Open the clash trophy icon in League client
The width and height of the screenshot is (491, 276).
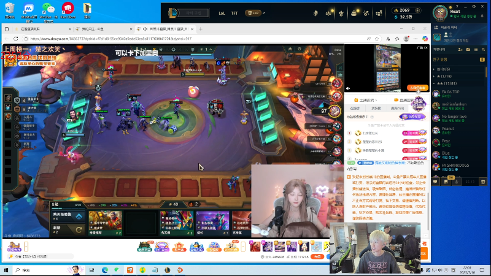point(341,13)
